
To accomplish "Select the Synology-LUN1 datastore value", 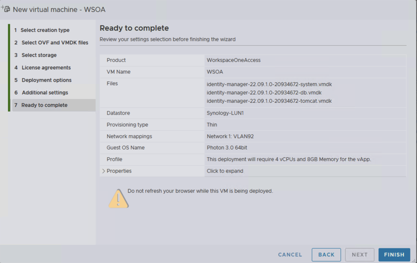I will [225, 113].
